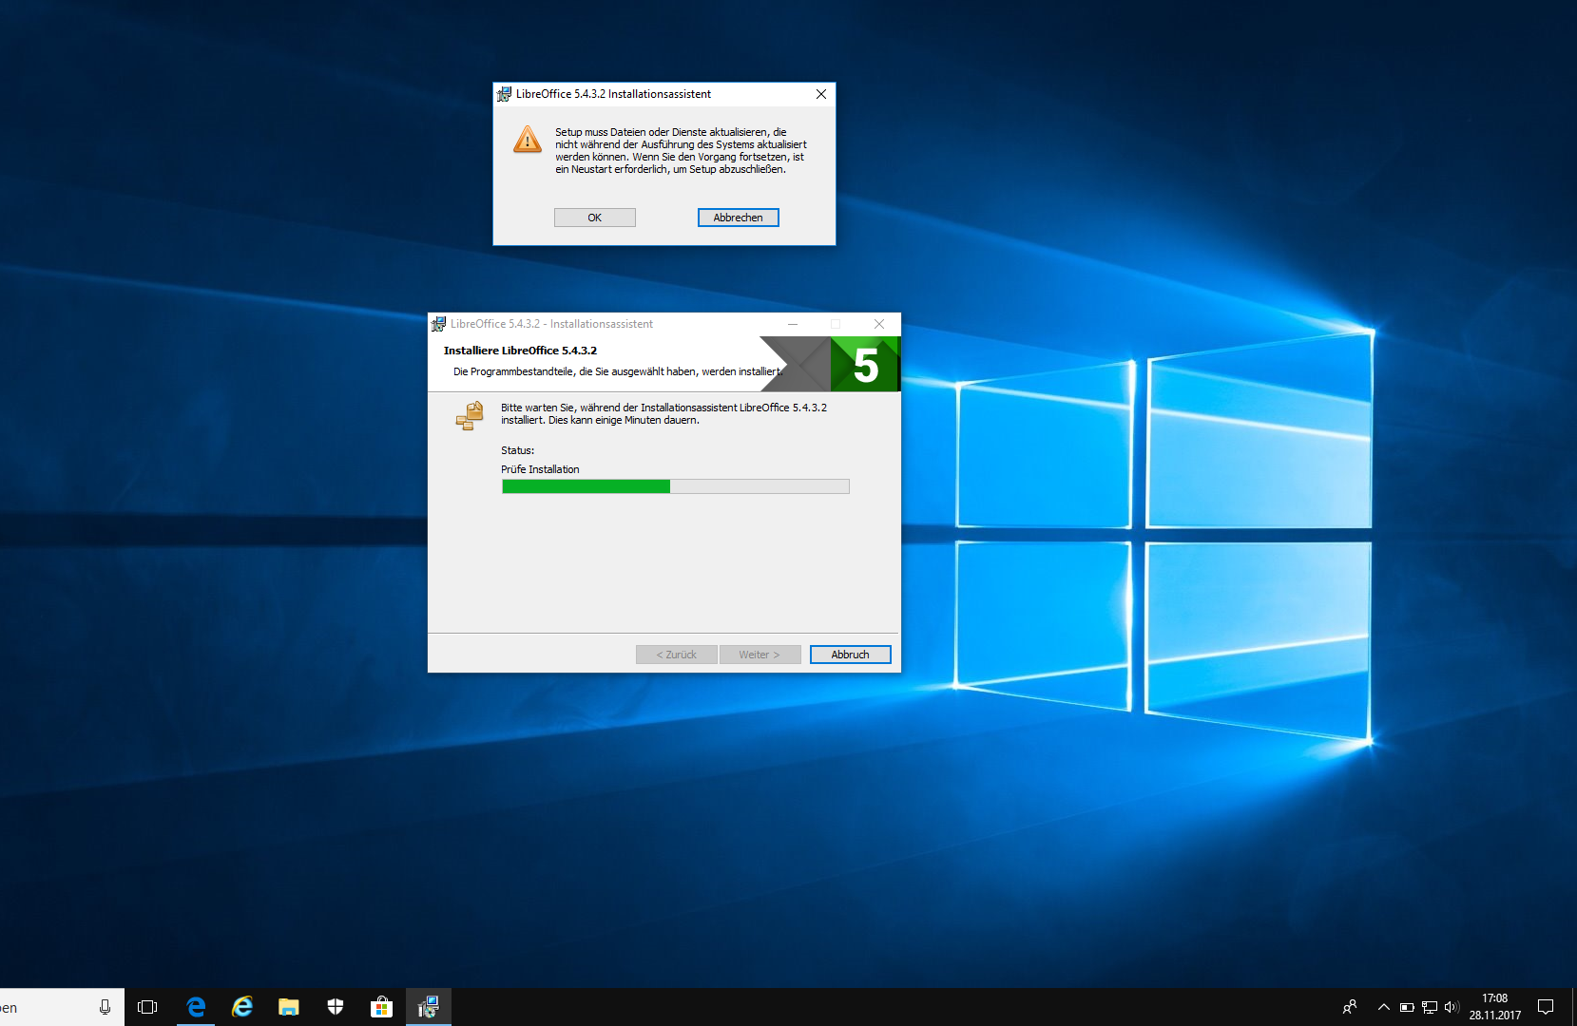Viewport: 1577px width, 1026px height.
Task: Click the network icon in the tray
Action: 1430,1007
